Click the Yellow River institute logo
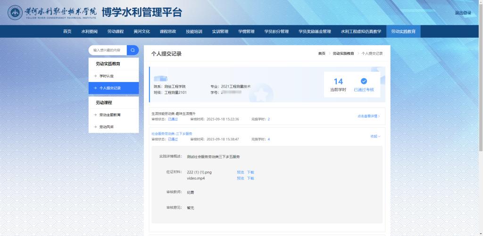483x236 pixels. [16, 13]
